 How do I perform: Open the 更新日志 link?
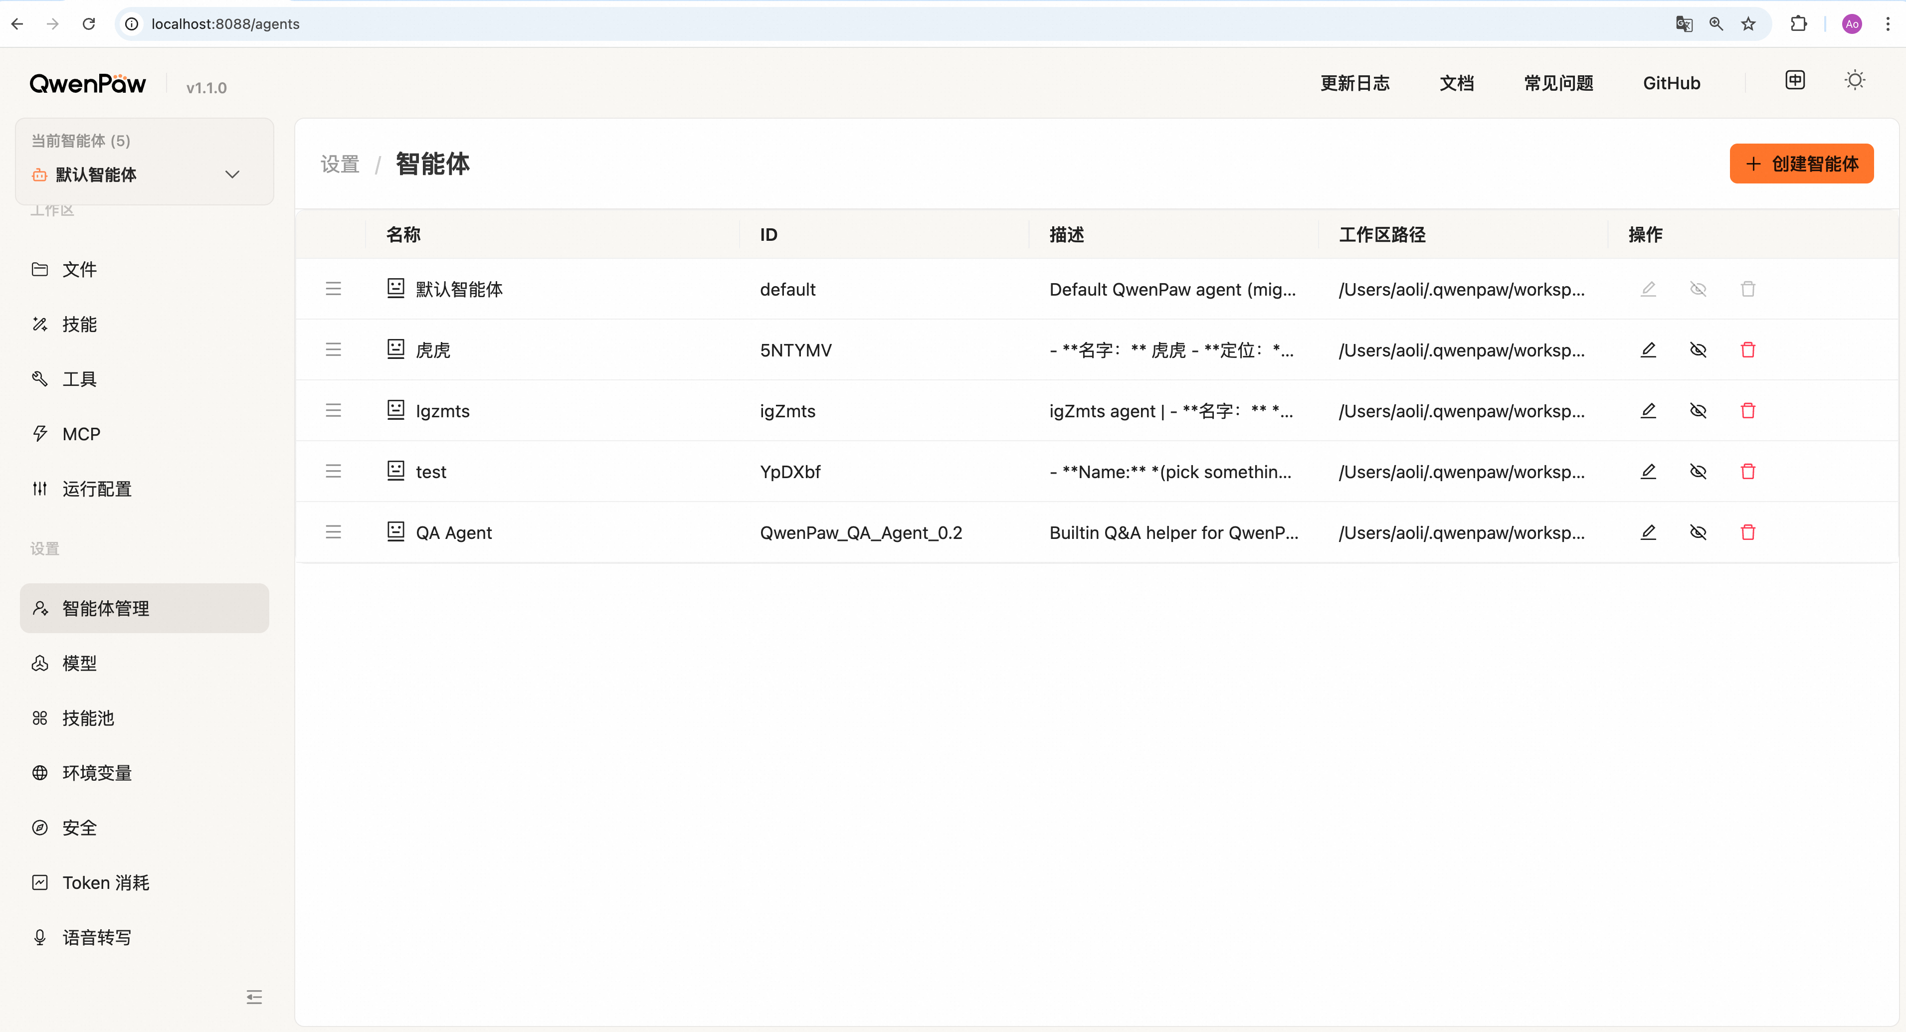pos(1355,83)
